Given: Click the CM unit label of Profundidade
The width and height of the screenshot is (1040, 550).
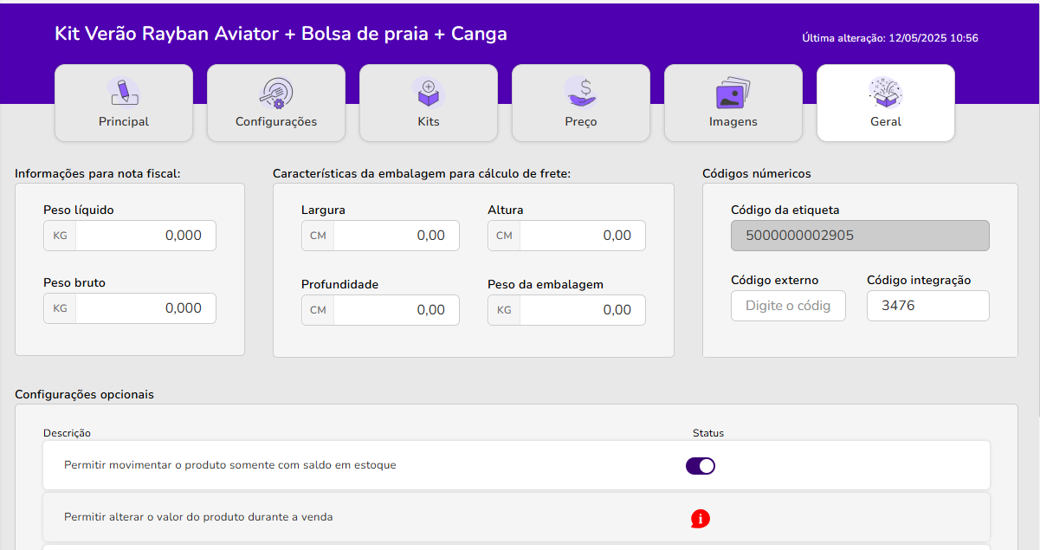Looking at the screenshot, I should [x=318, y=310].
